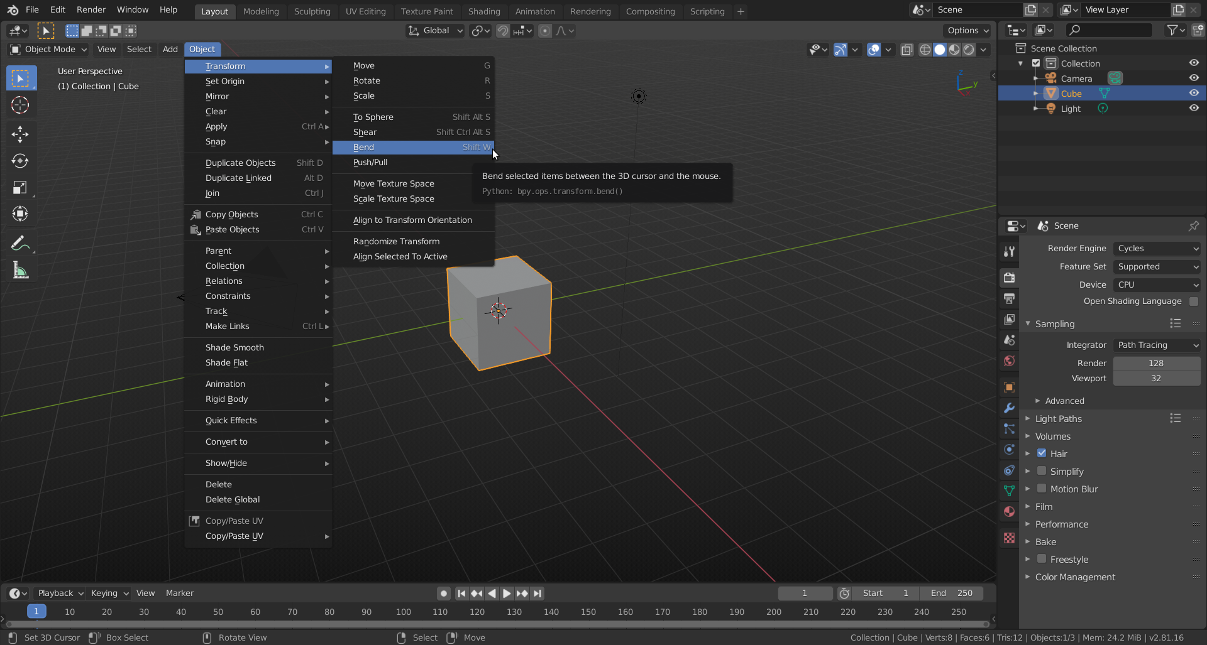Click Randomize Transform entry

(414, 241)
